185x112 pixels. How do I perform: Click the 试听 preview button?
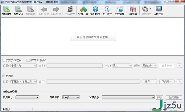[159, 97]
